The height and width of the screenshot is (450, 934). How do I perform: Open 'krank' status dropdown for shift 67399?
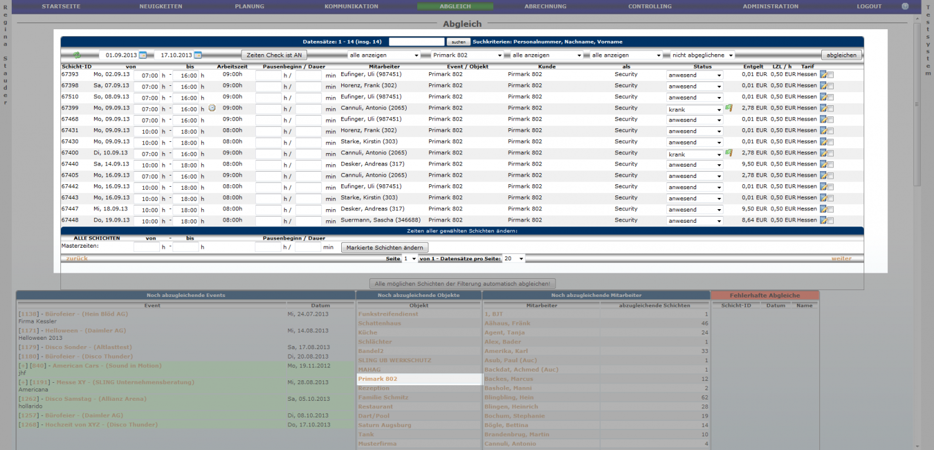695,109
